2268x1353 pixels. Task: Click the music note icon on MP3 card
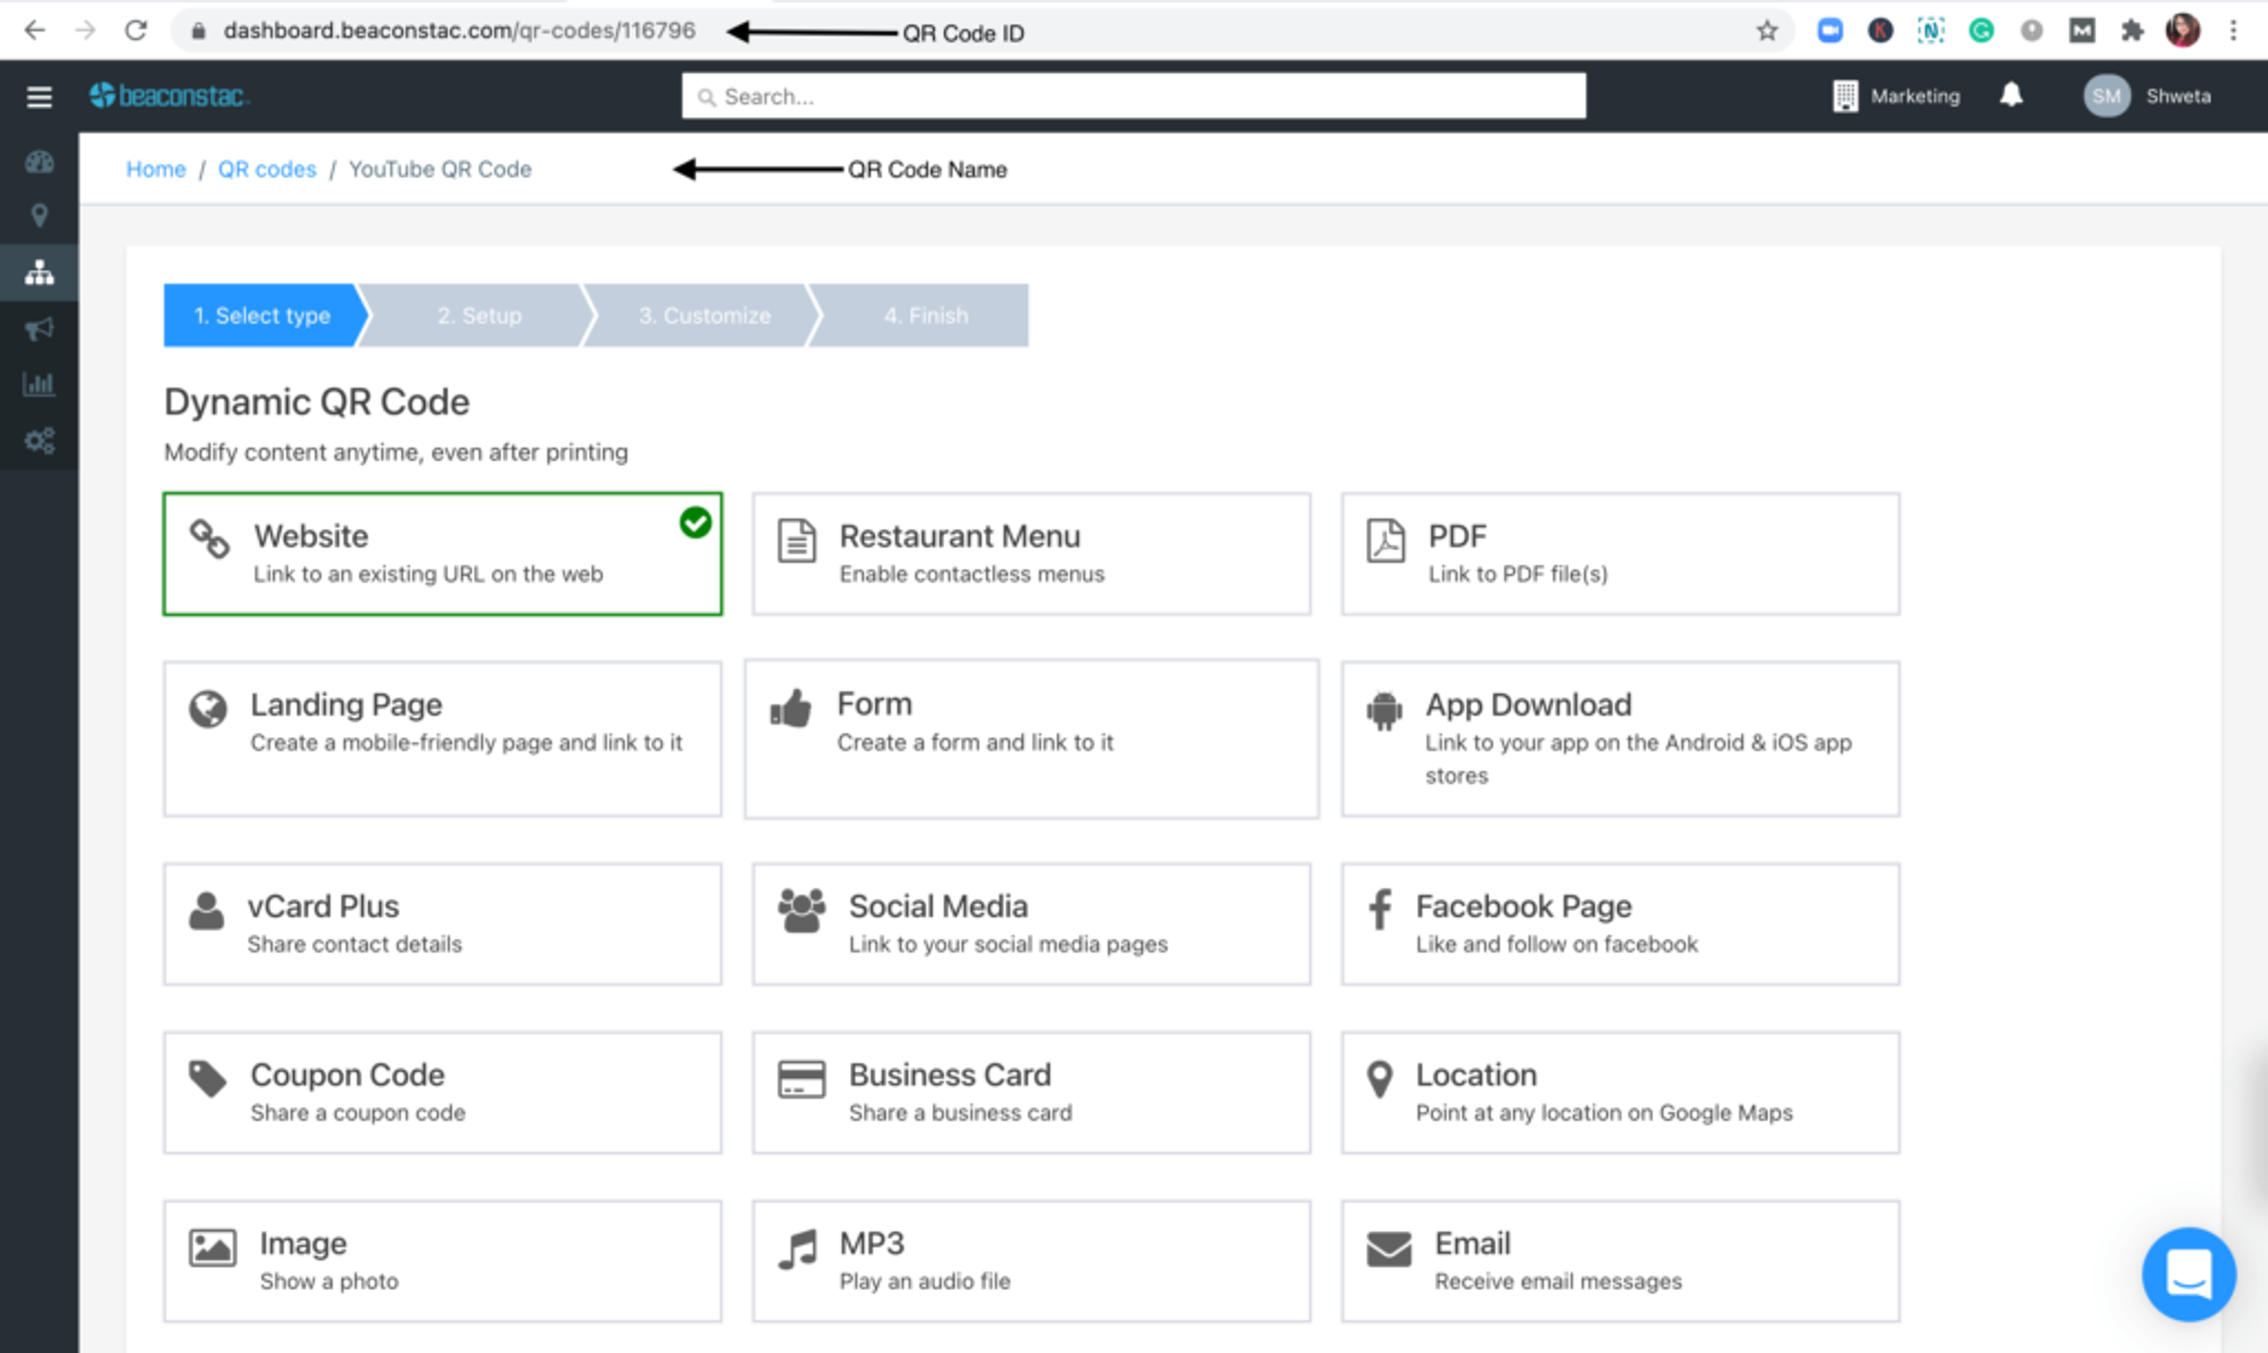pos(797,1249)
